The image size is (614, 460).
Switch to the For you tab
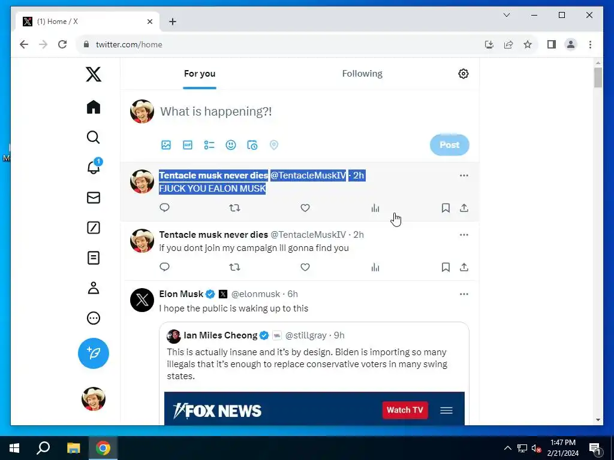point(200,74)
